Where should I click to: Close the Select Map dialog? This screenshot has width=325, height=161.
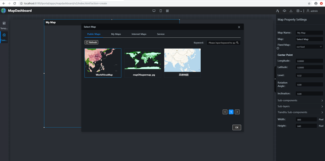[239, 27]
